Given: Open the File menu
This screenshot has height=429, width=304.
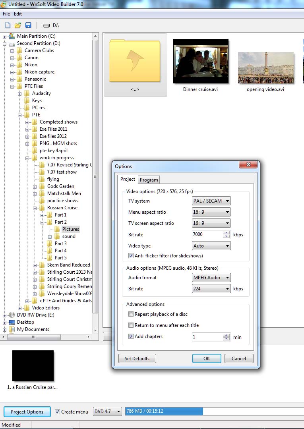Looking at the screenshot, I should [6, 14].
